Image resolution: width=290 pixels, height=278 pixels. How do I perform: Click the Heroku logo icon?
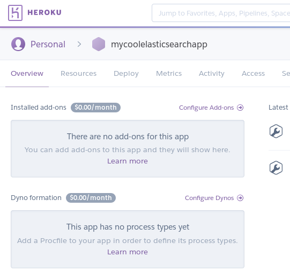pos(15,13)
